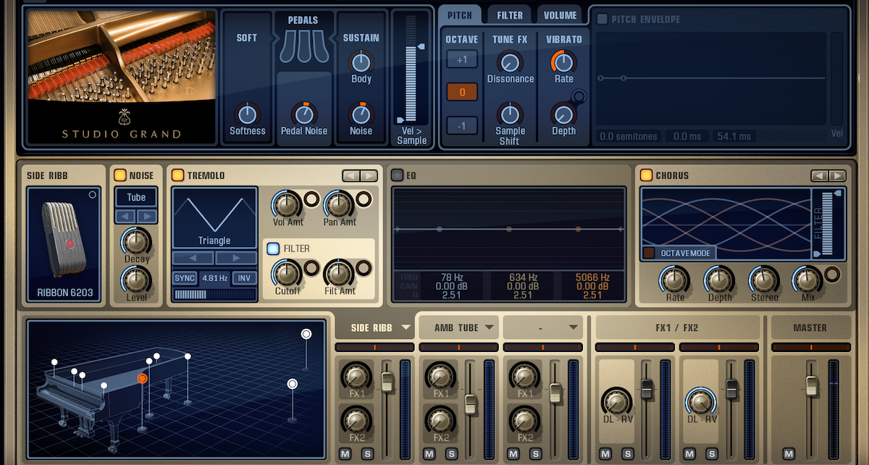The height and width of the screenshot is (465, 869).
Task: Switch to the FILTER tab
Action: pyautogui.click(x=508, y=14)
